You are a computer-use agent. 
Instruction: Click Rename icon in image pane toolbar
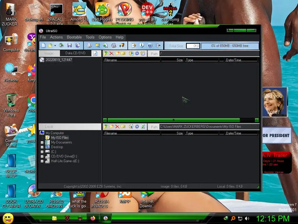[x=123, y=53]
